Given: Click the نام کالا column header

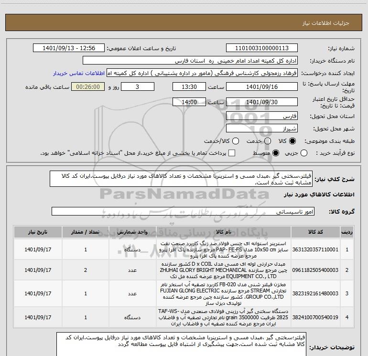Looking at the screenshot, I should [x=224, y=232].
